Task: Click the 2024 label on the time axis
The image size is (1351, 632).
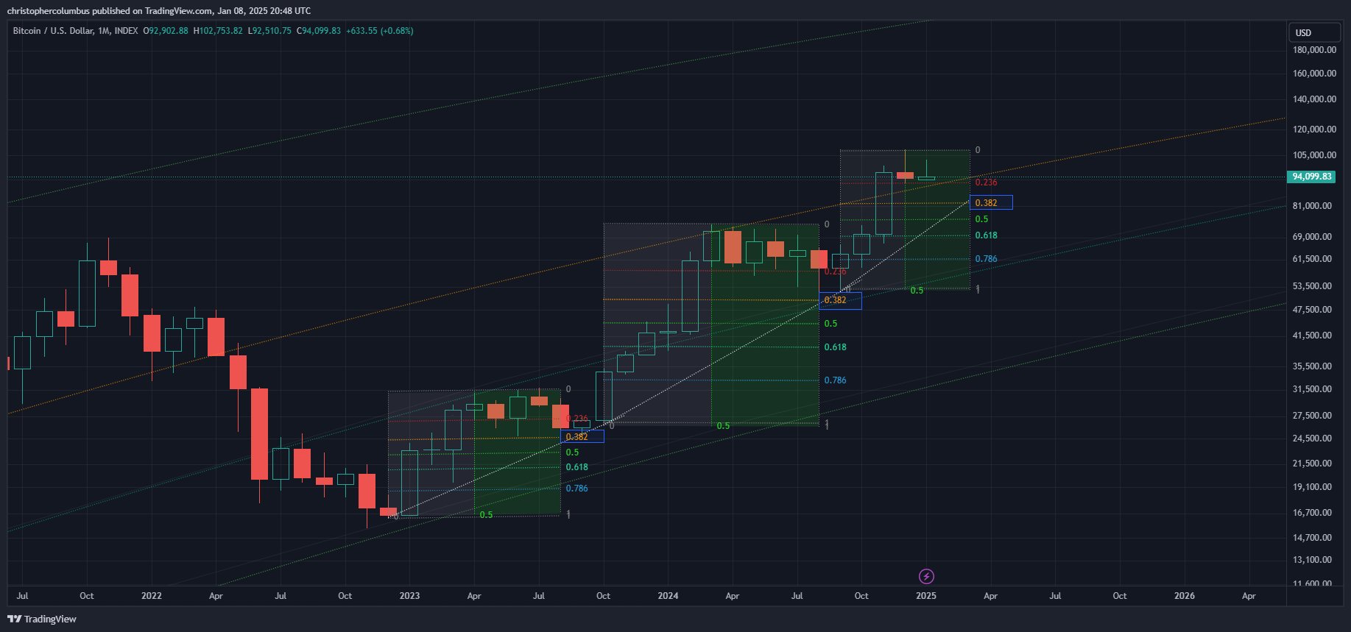Action: 668,595
